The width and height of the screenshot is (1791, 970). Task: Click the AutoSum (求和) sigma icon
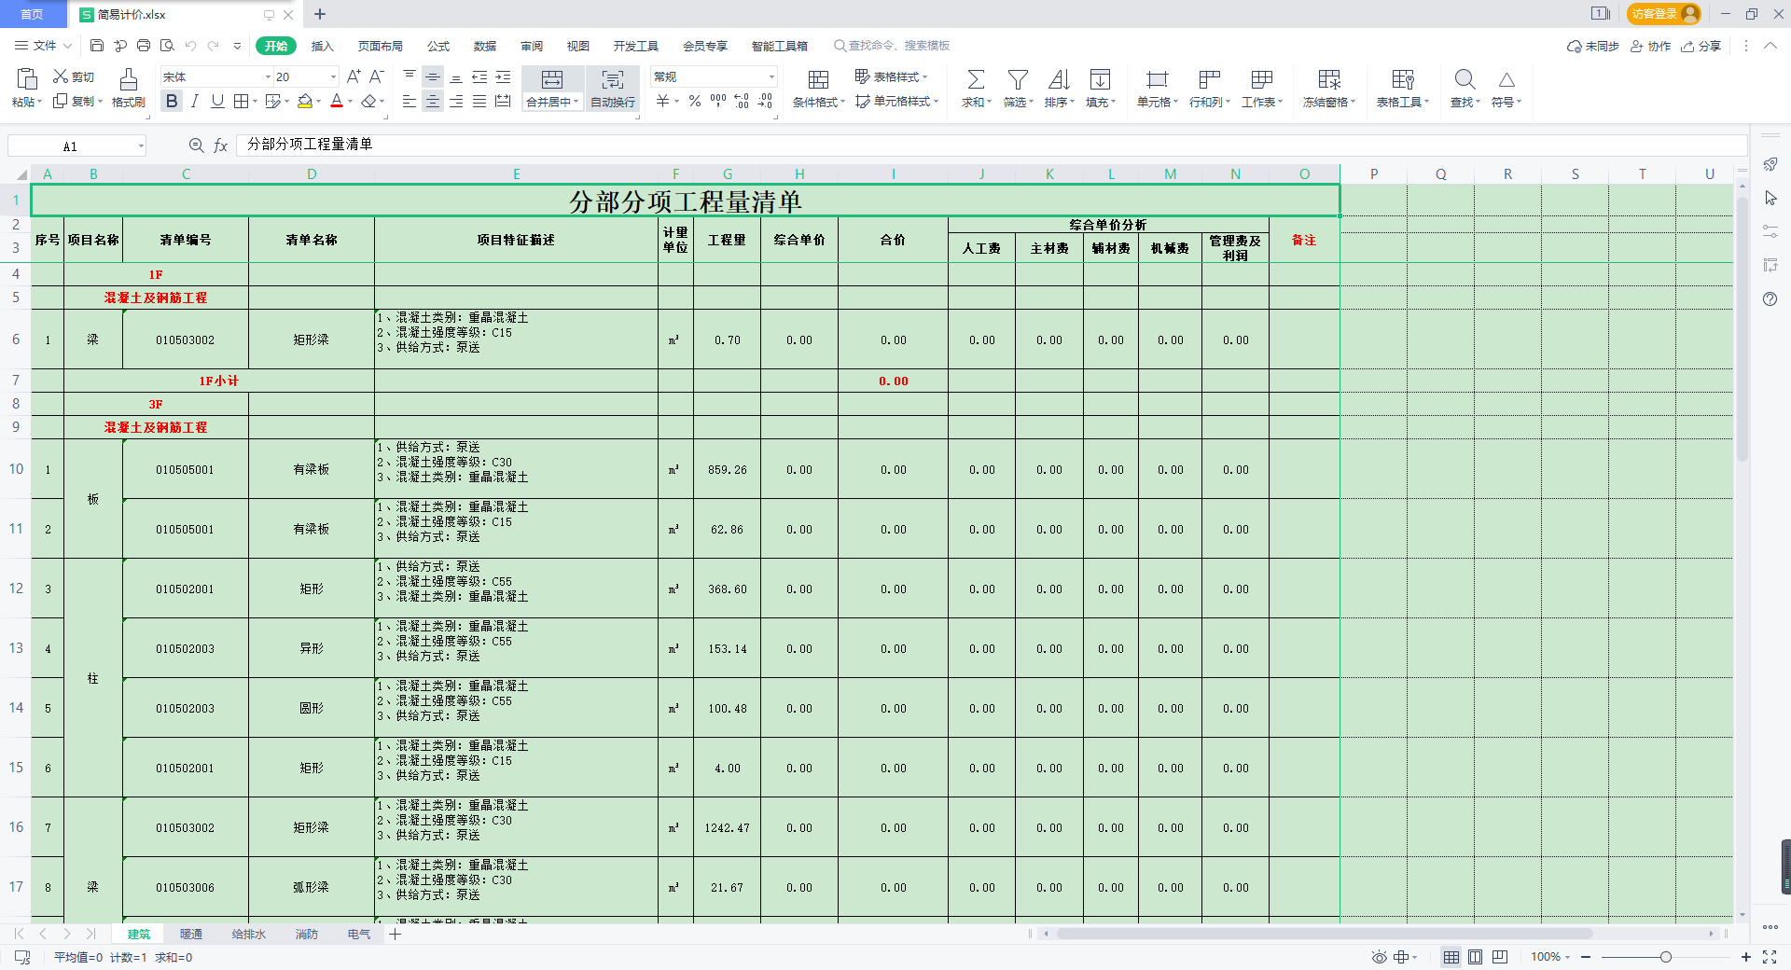976,80
